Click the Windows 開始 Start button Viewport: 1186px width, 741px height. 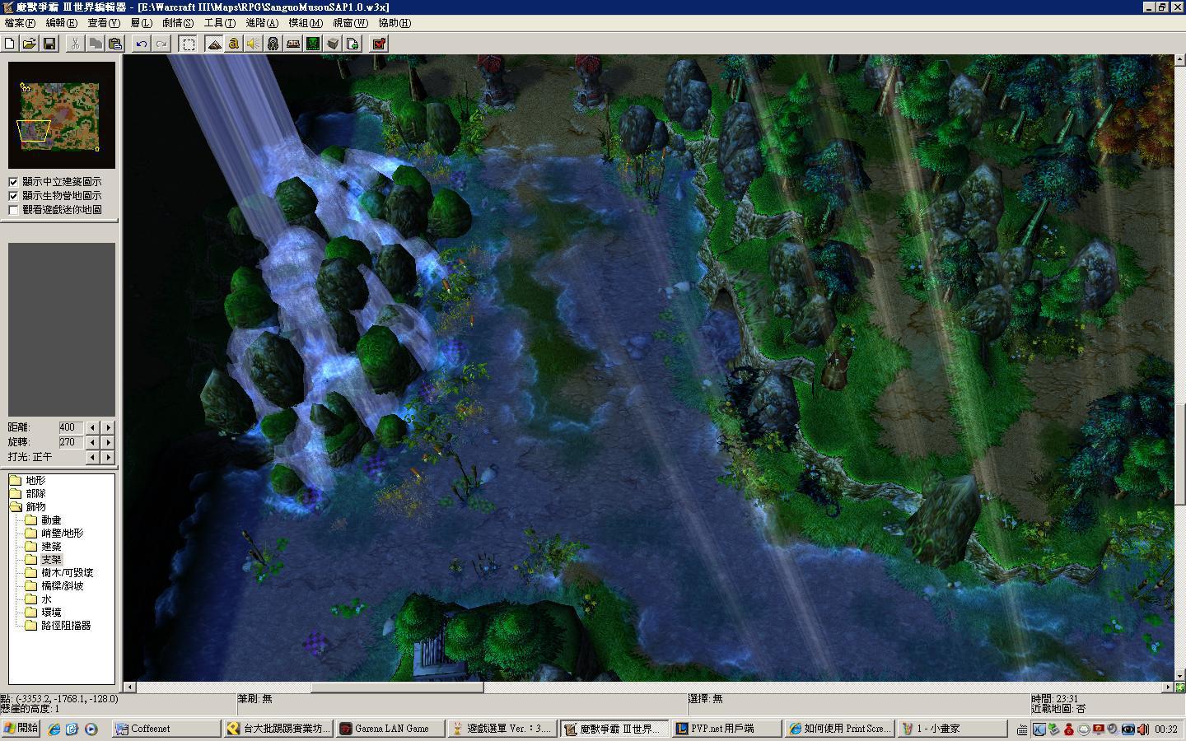tap(21, 729)
